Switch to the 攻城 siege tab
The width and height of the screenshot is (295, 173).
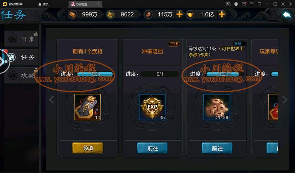[21, 75]
